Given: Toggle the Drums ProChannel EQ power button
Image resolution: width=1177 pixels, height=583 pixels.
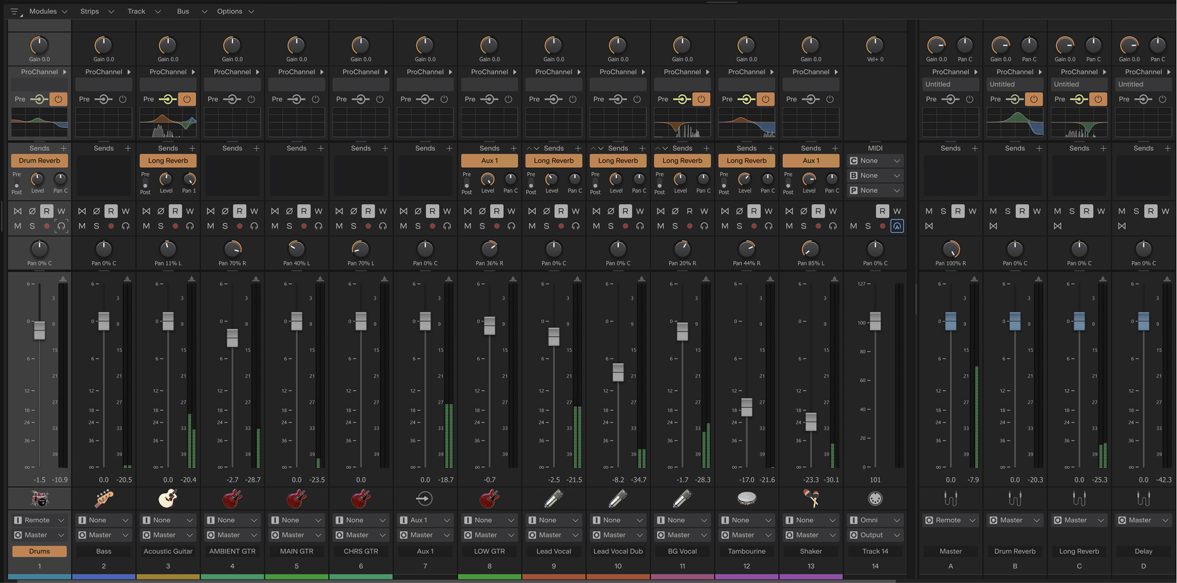Looking at the screenshot, I should 59,99.
